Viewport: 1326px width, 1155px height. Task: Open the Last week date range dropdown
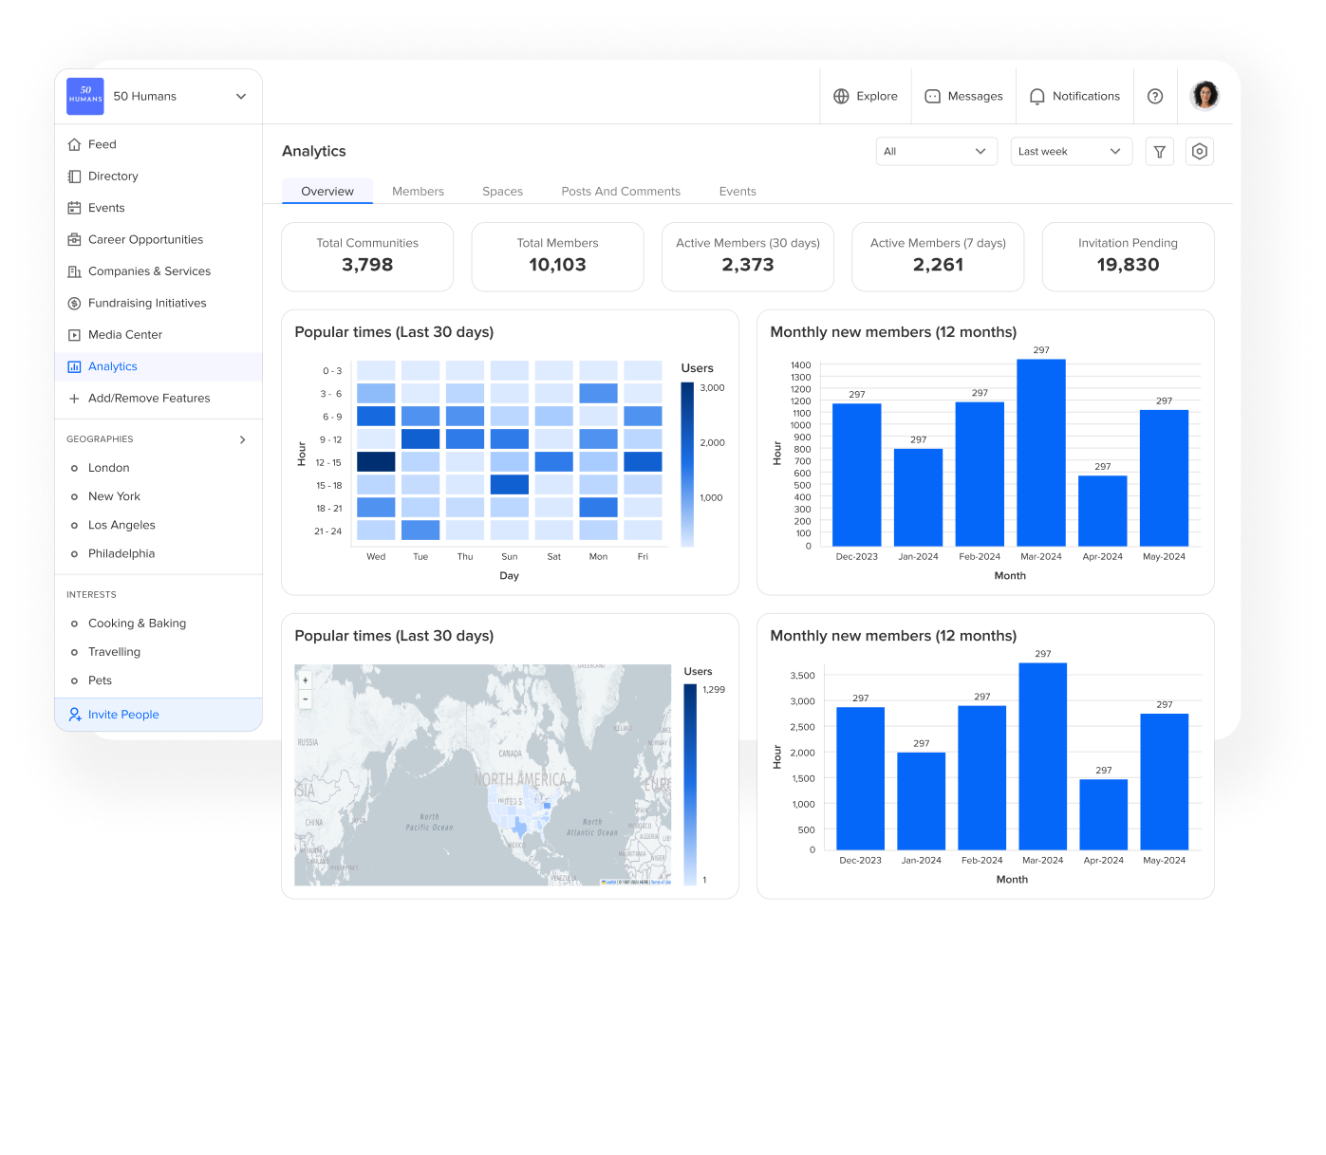(1071, 151)
